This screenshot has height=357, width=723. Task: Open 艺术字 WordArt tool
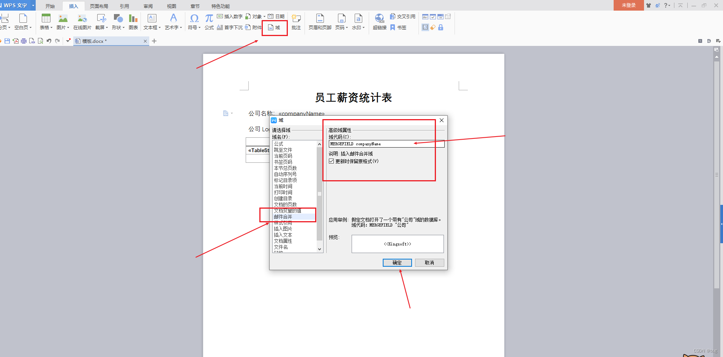click(x=173, y=22)
